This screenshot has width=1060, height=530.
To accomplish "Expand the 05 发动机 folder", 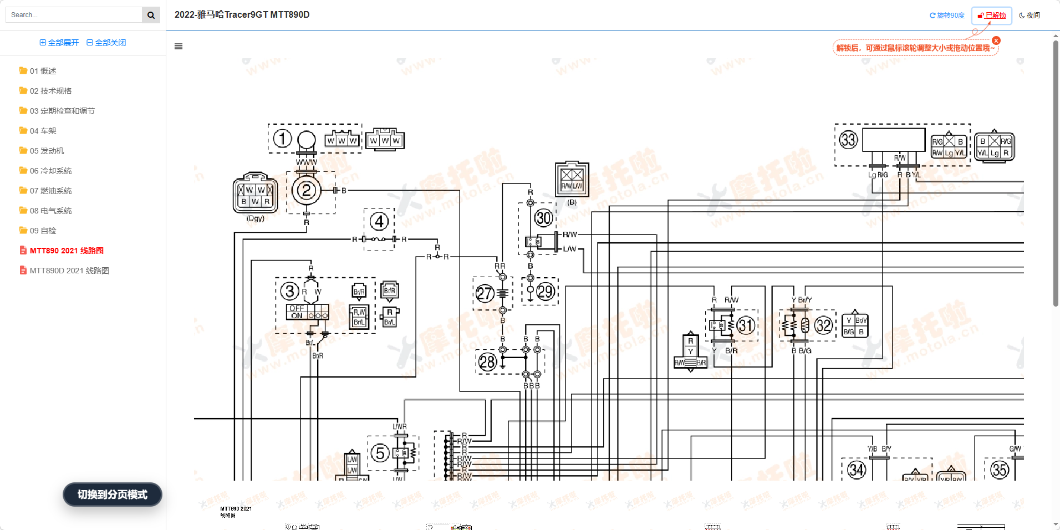I will click(47, 151).
